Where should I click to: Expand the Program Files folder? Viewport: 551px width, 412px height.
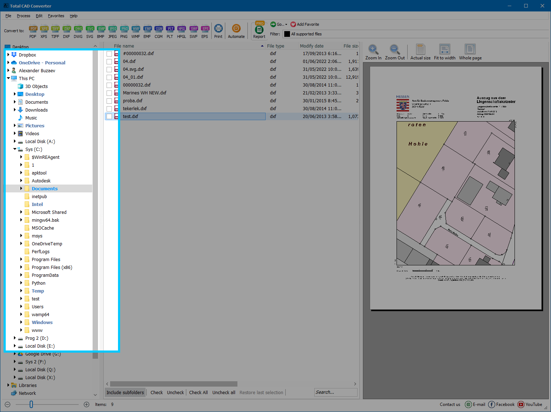[x=21, y=259]
